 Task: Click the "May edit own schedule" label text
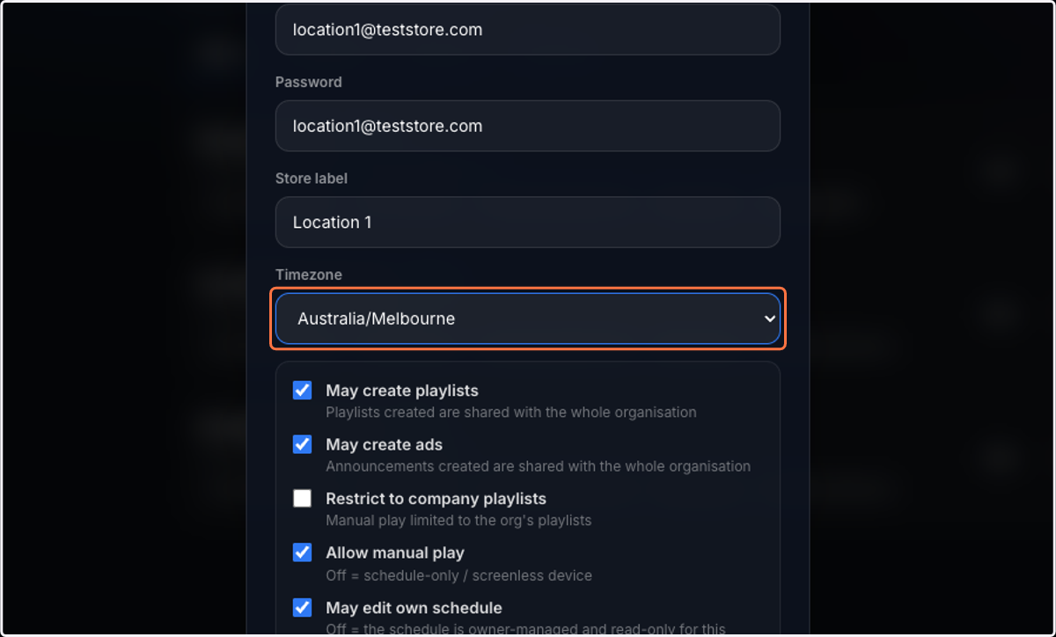(414, 608)
